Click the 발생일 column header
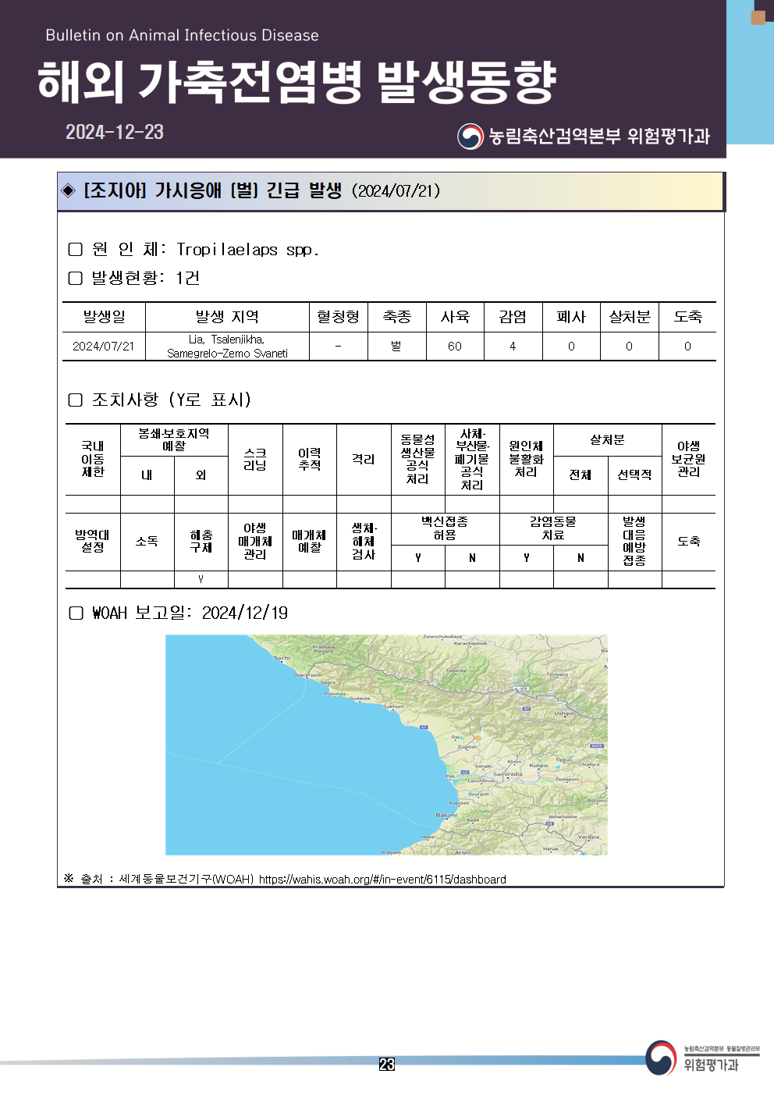774x1095 pixels. [x=104, y=317]
